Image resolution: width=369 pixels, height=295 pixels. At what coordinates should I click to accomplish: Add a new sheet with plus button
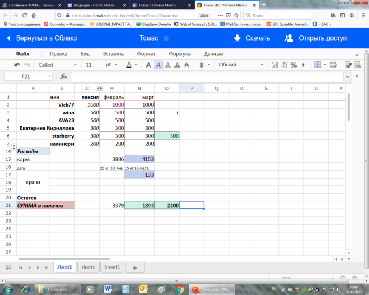[x=135, y=267]
